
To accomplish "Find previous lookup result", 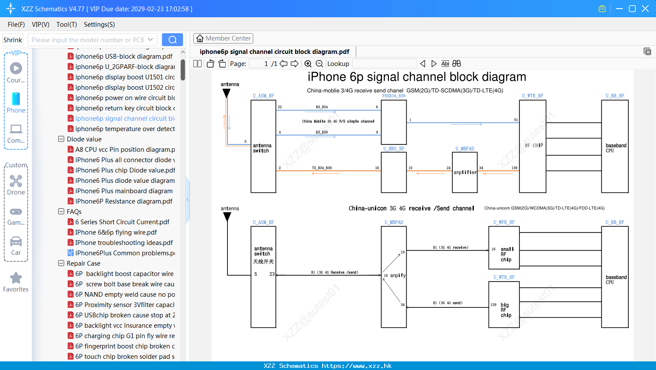I will tap(423, 63).
